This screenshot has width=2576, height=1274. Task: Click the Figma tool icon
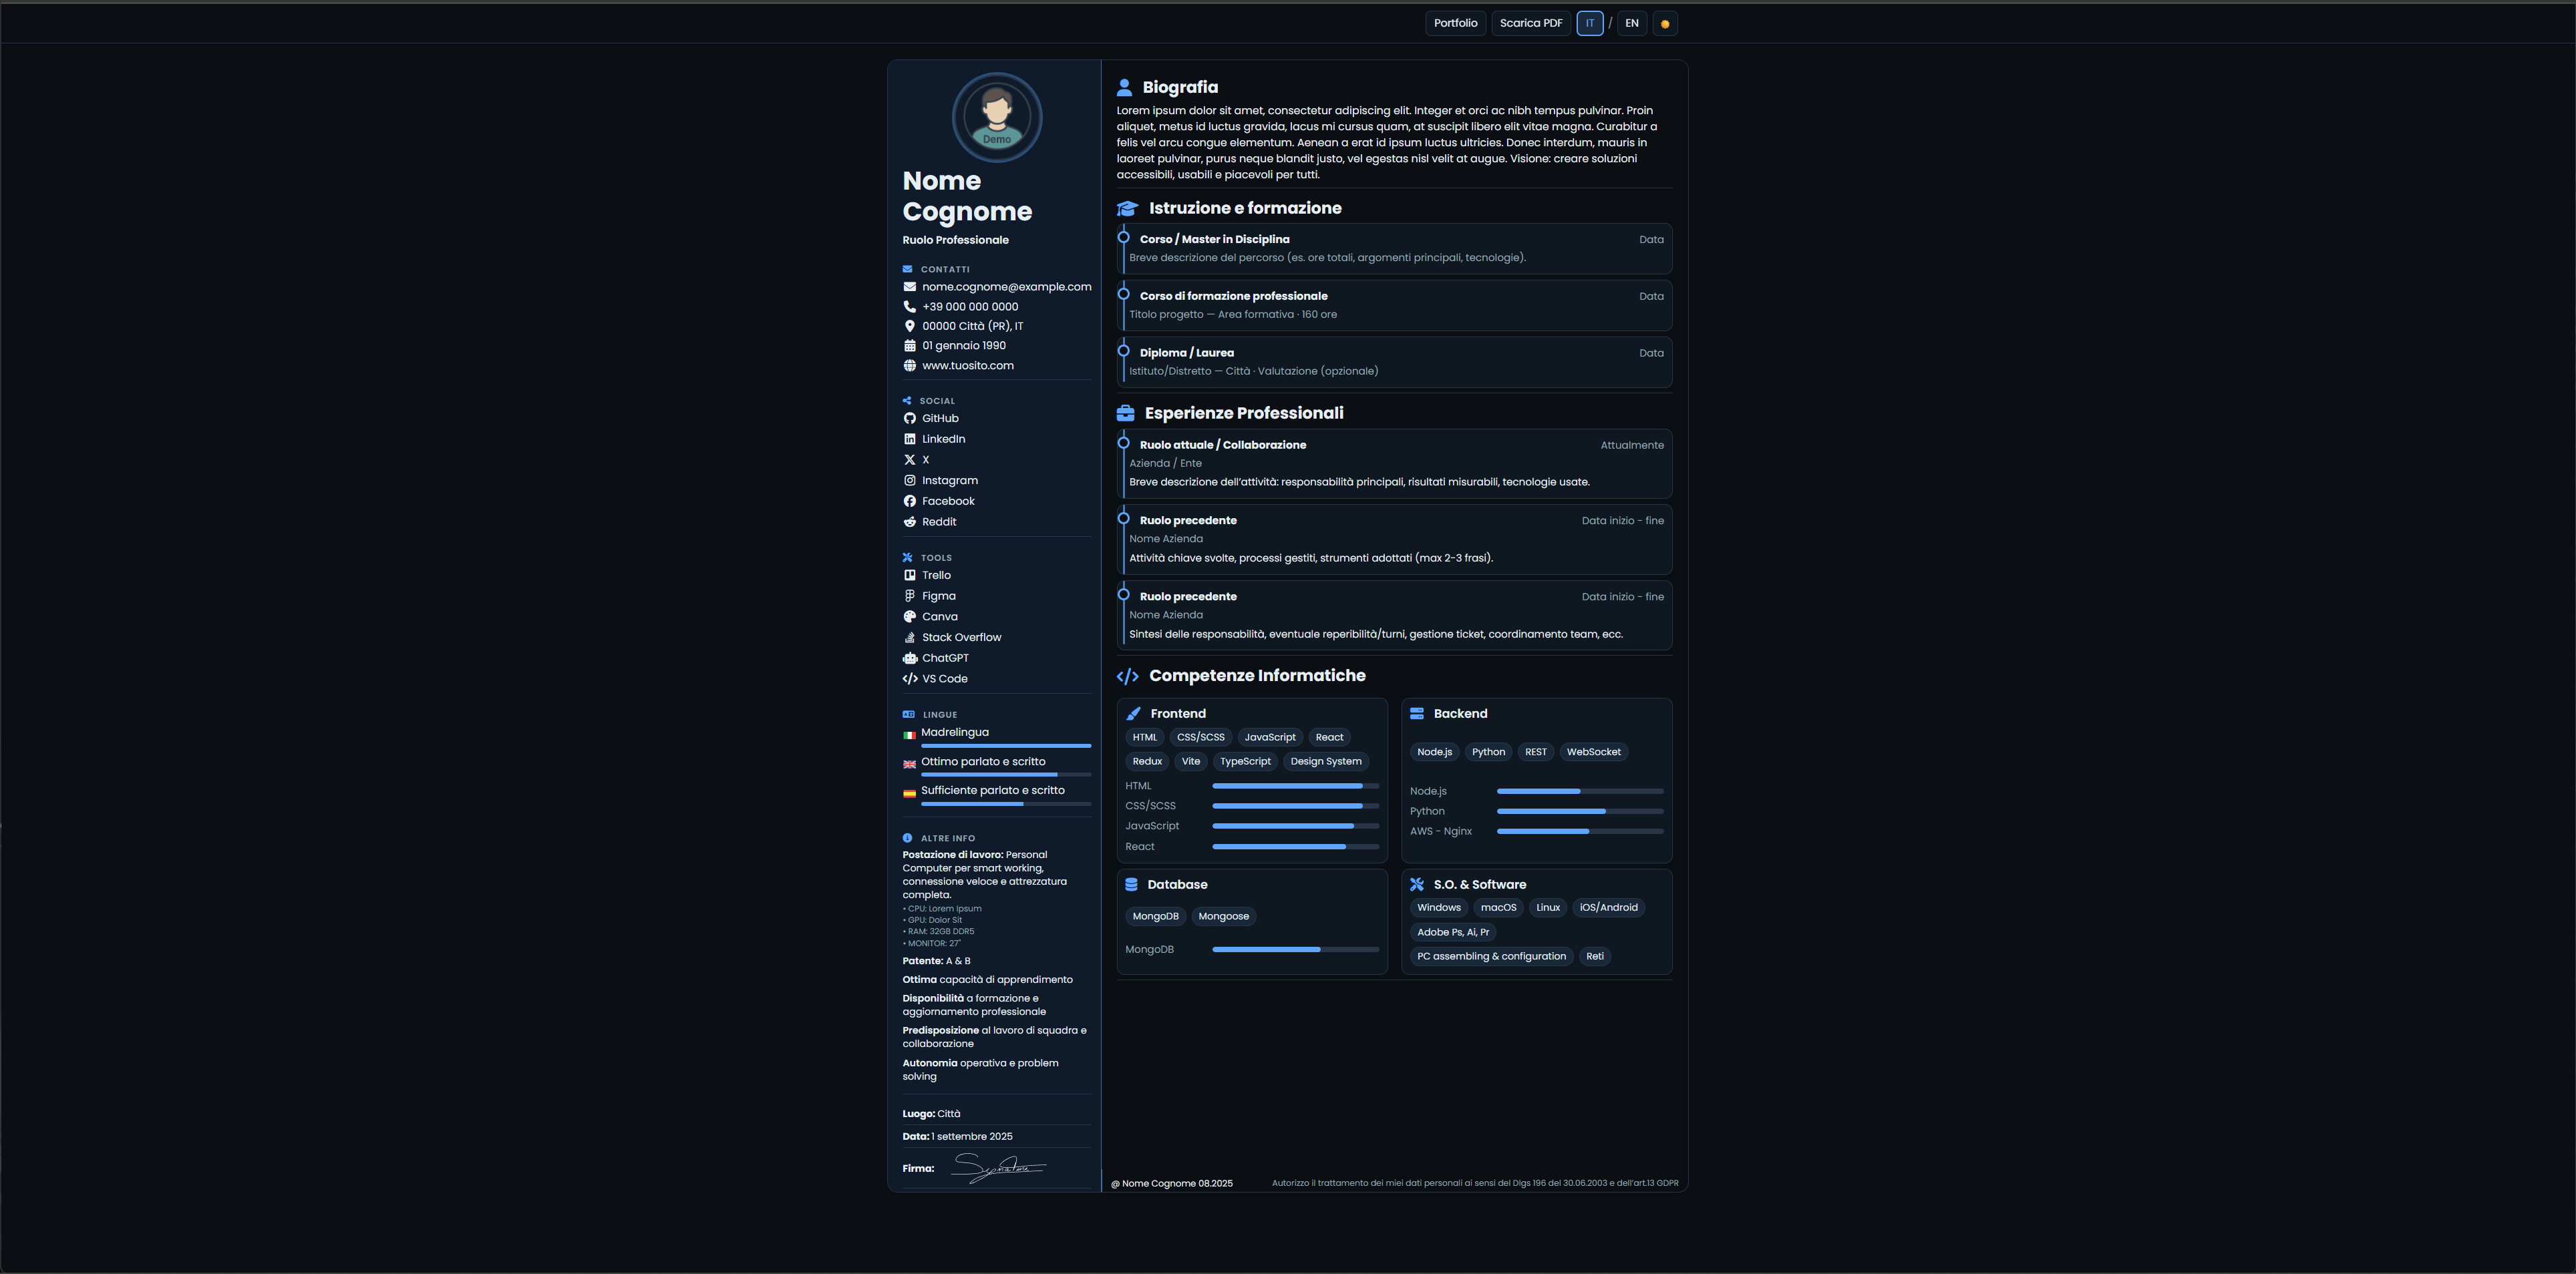click(909, 596)
